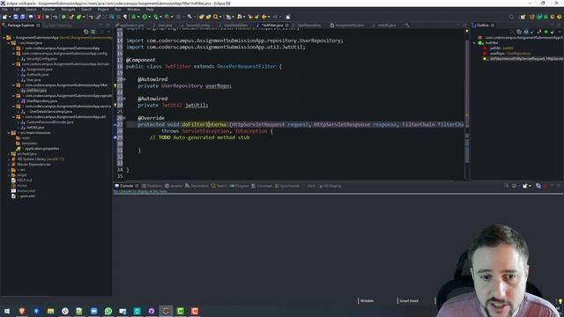Screen dimensions: 564x317
Task: Click the New file toolbar icon
Action: pyautogui.click(x=4, y=17)
